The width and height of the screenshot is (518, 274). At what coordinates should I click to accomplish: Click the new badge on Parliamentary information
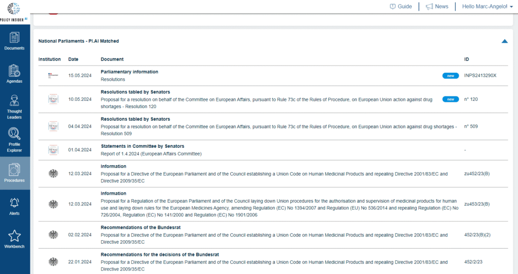pyautogui.click(x=450, y=76)
